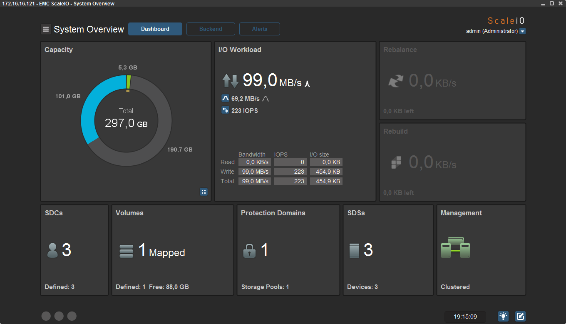Toggle the 69,2 MB/s peak bandwidth icon
Image resolution: width=566 pixels, height=324 pixels.
pos(225,99)
